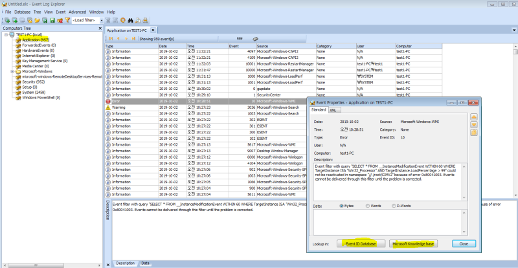
Task: Select the Application (957) log
Action: point(36,40)
